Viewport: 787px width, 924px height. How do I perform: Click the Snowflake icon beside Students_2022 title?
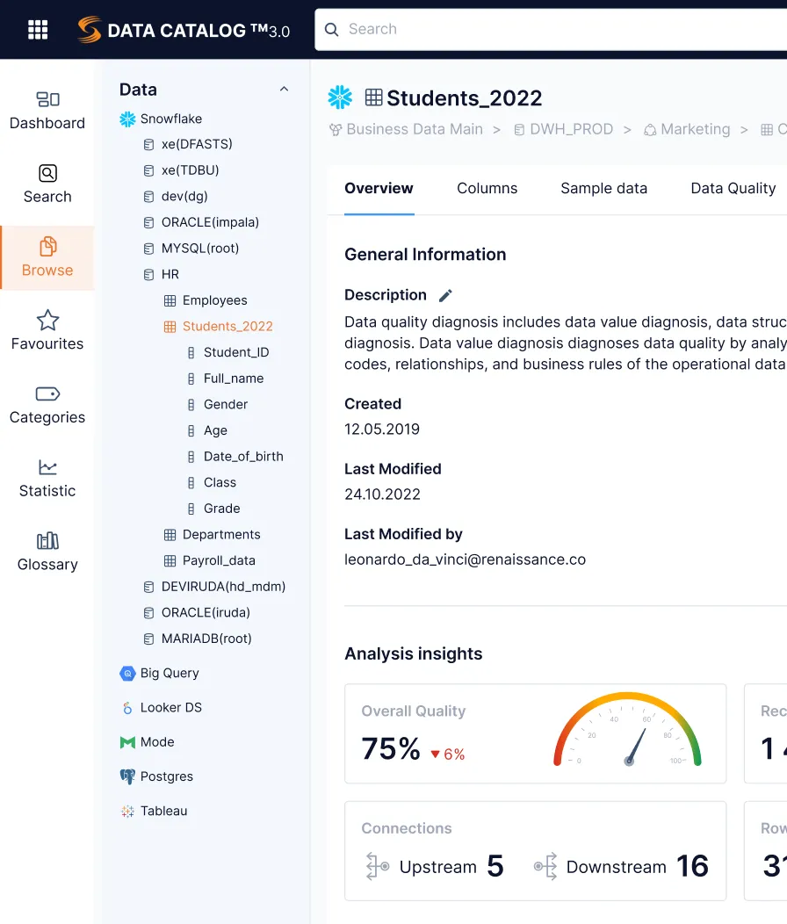[x=340, y=97]
